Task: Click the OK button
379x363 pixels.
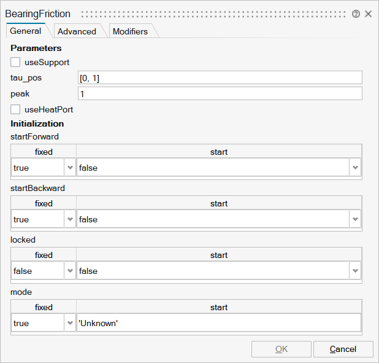Action: (x=281, y=349)
